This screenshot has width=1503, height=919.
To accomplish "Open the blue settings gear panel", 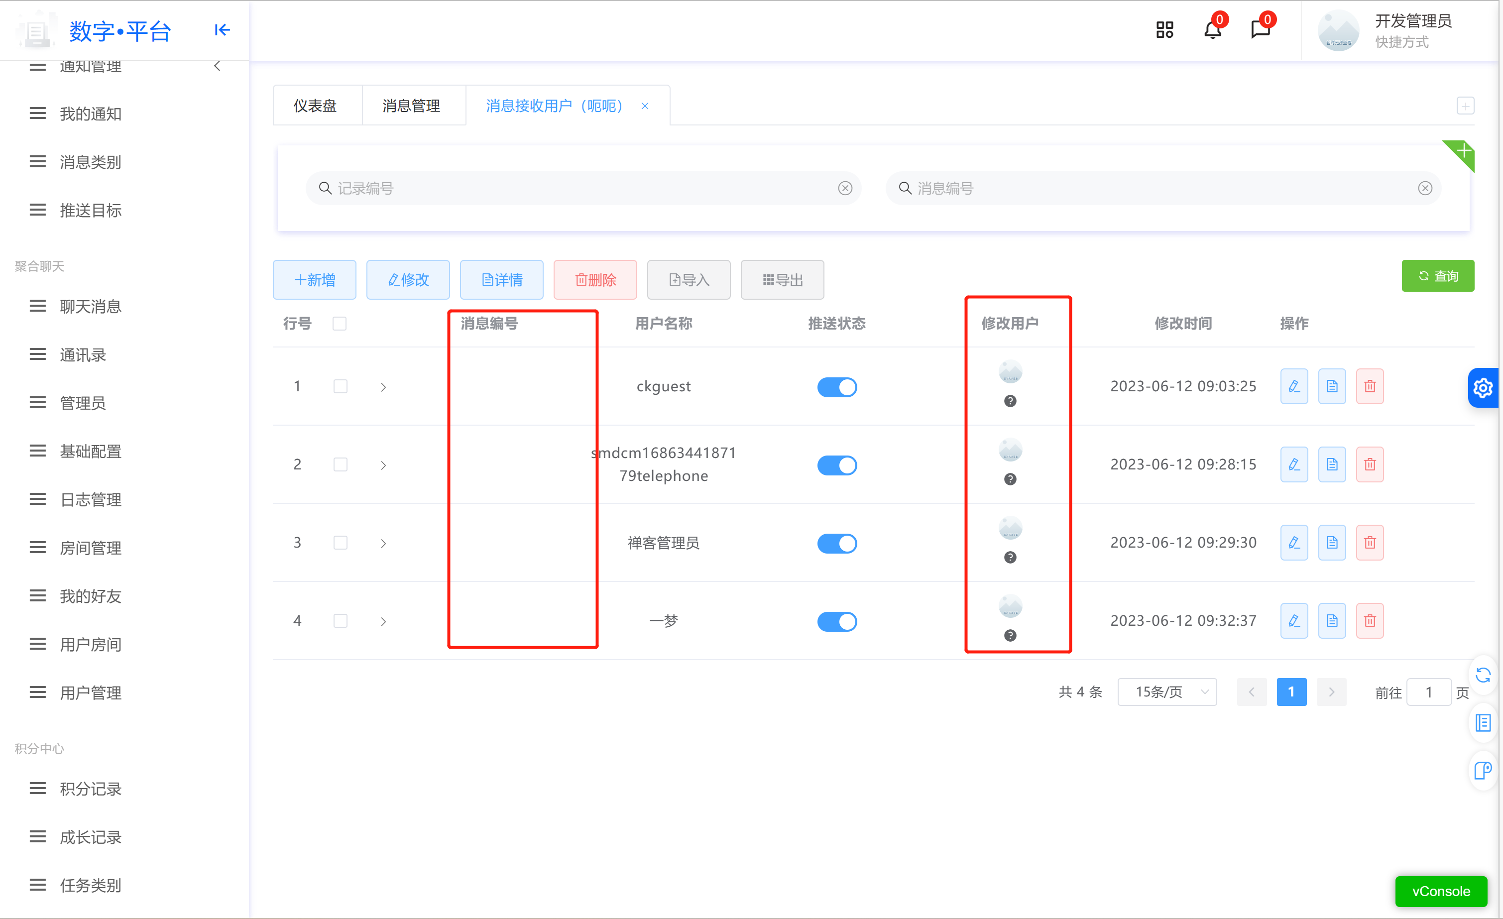I will [1483, 387].
